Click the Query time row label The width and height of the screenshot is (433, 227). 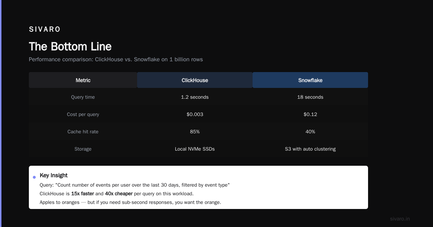click(x=83, y=97)
